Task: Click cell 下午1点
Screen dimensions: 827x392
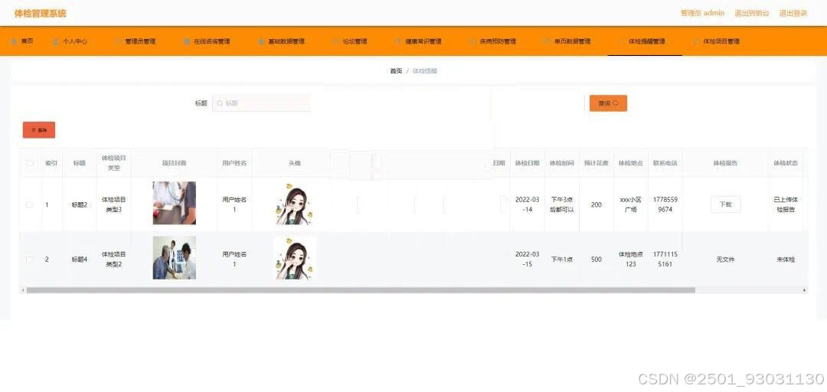Action: pos(562,260)
